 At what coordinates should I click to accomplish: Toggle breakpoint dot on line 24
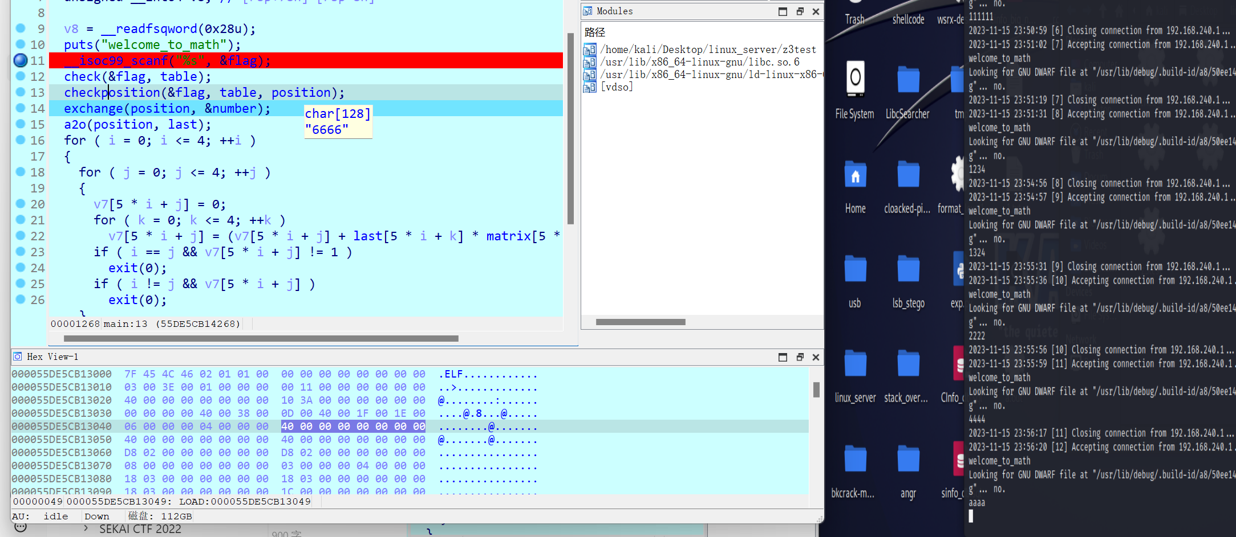(21, 267)
